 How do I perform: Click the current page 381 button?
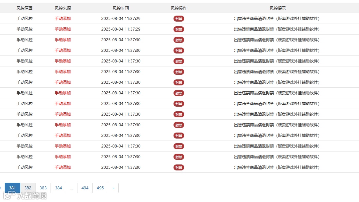[x=12, y=188]
